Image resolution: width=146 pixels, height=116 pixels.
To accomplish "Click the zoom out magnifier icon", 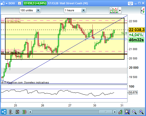I will (x=134, y=112).
